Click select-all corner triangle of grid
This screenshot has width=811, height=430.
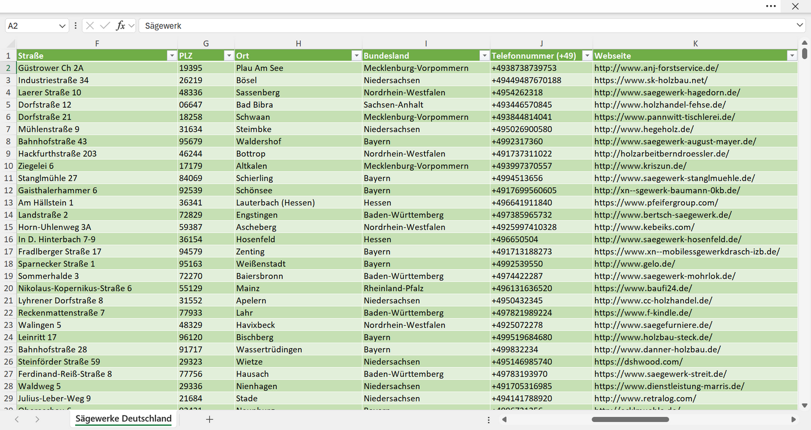click(11, 44)
